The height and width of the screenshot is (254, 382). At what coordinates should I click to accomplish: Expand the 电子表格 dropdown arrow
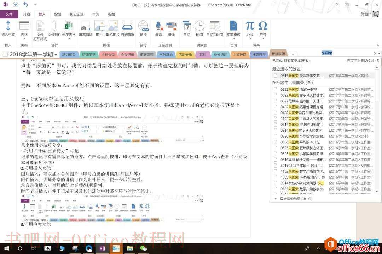pyautogui.click(x=69, y=39)
